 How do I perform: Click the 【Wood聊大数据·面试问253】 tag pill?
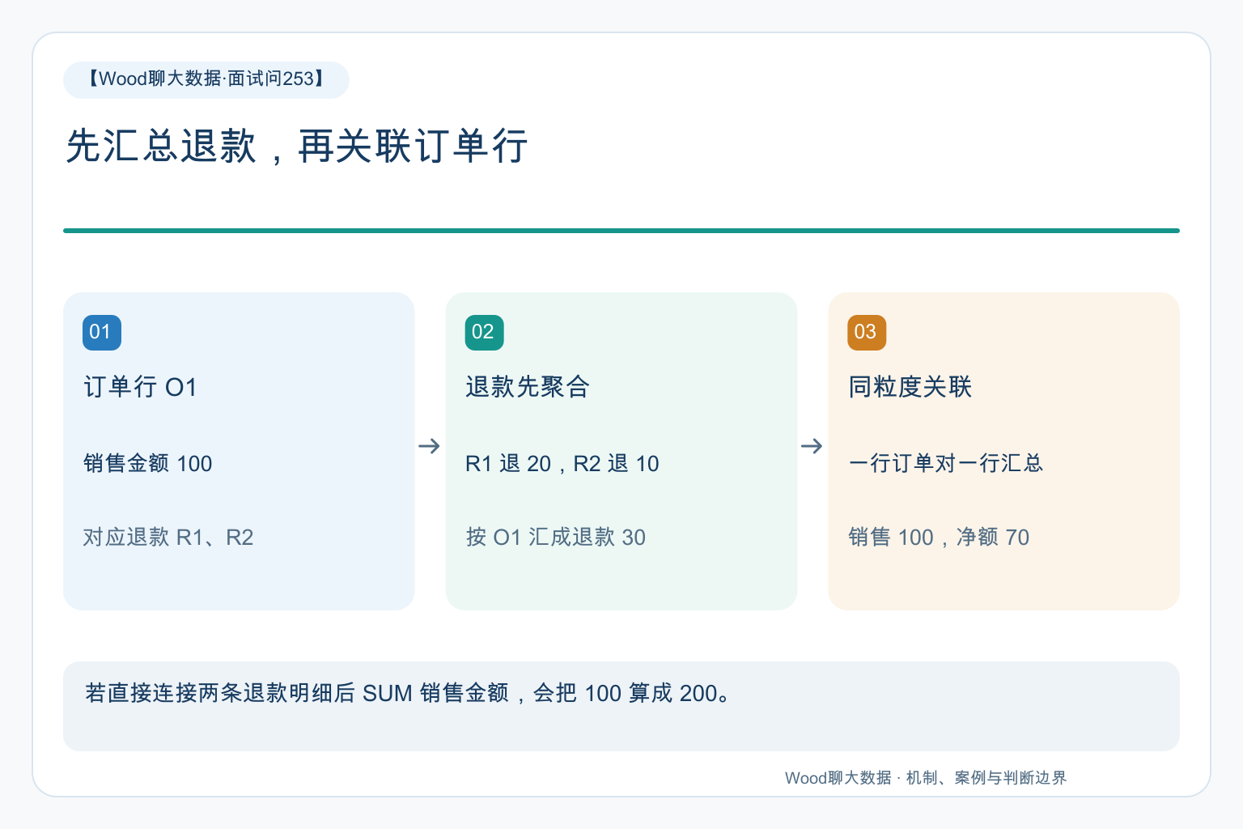click(206, 79)
